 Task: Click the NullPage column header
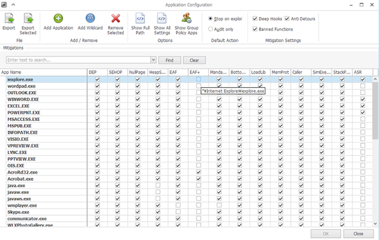(137, 72)
